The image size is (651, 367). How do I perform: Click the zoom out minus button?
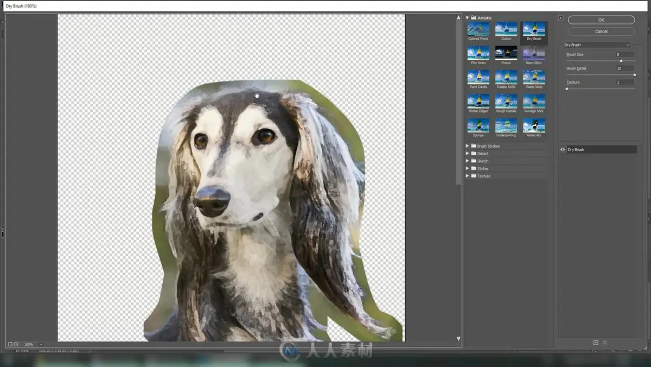point(10,344)
